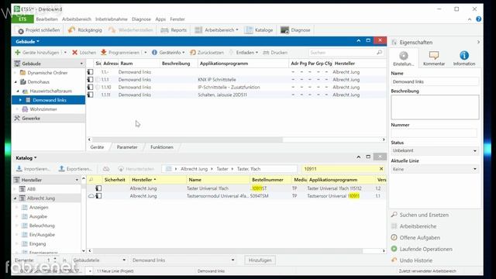
Task: Open the Arbeitsbereich menu
Action: pyautogui.click(x=77, y=19)
